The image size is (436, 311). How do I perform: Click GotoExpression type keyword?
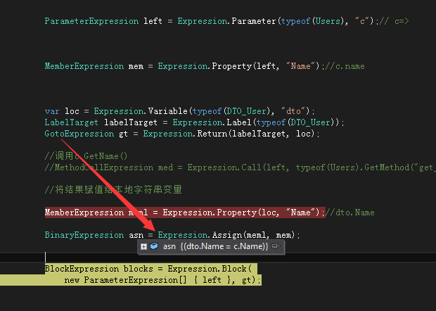point(79,134)
